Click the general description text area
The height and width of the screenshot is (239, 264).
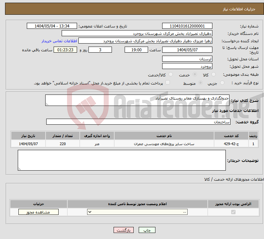[x=137, y=100]
